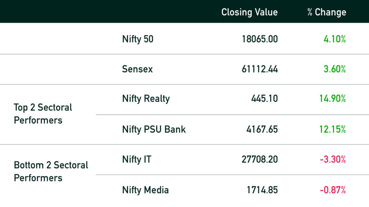Select the Sensex index name
The height and width of the screenshot is (207, 369).
(137, 69)
